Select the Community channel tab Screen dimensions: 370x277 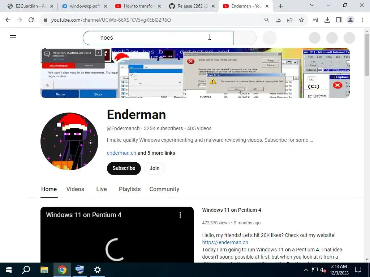point(164,189)
